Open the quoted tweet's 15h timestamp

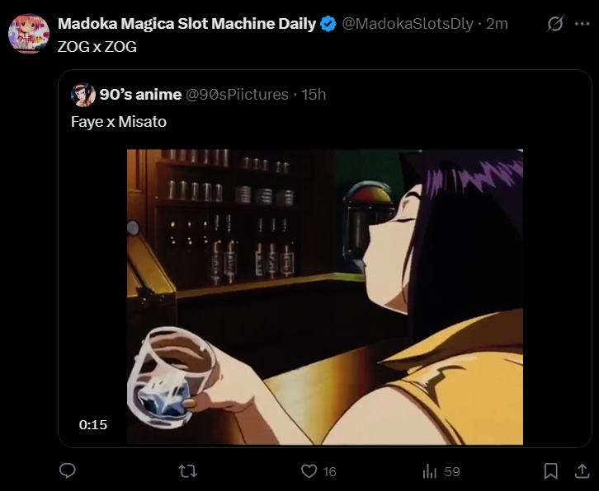(314, 95)
